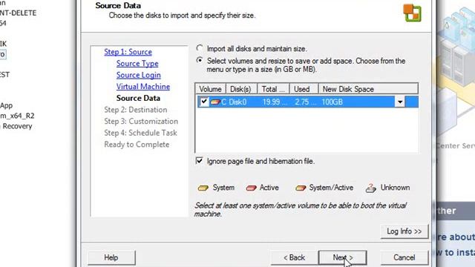
Task: Click Ready to Complete step
Action: point(137,145)
